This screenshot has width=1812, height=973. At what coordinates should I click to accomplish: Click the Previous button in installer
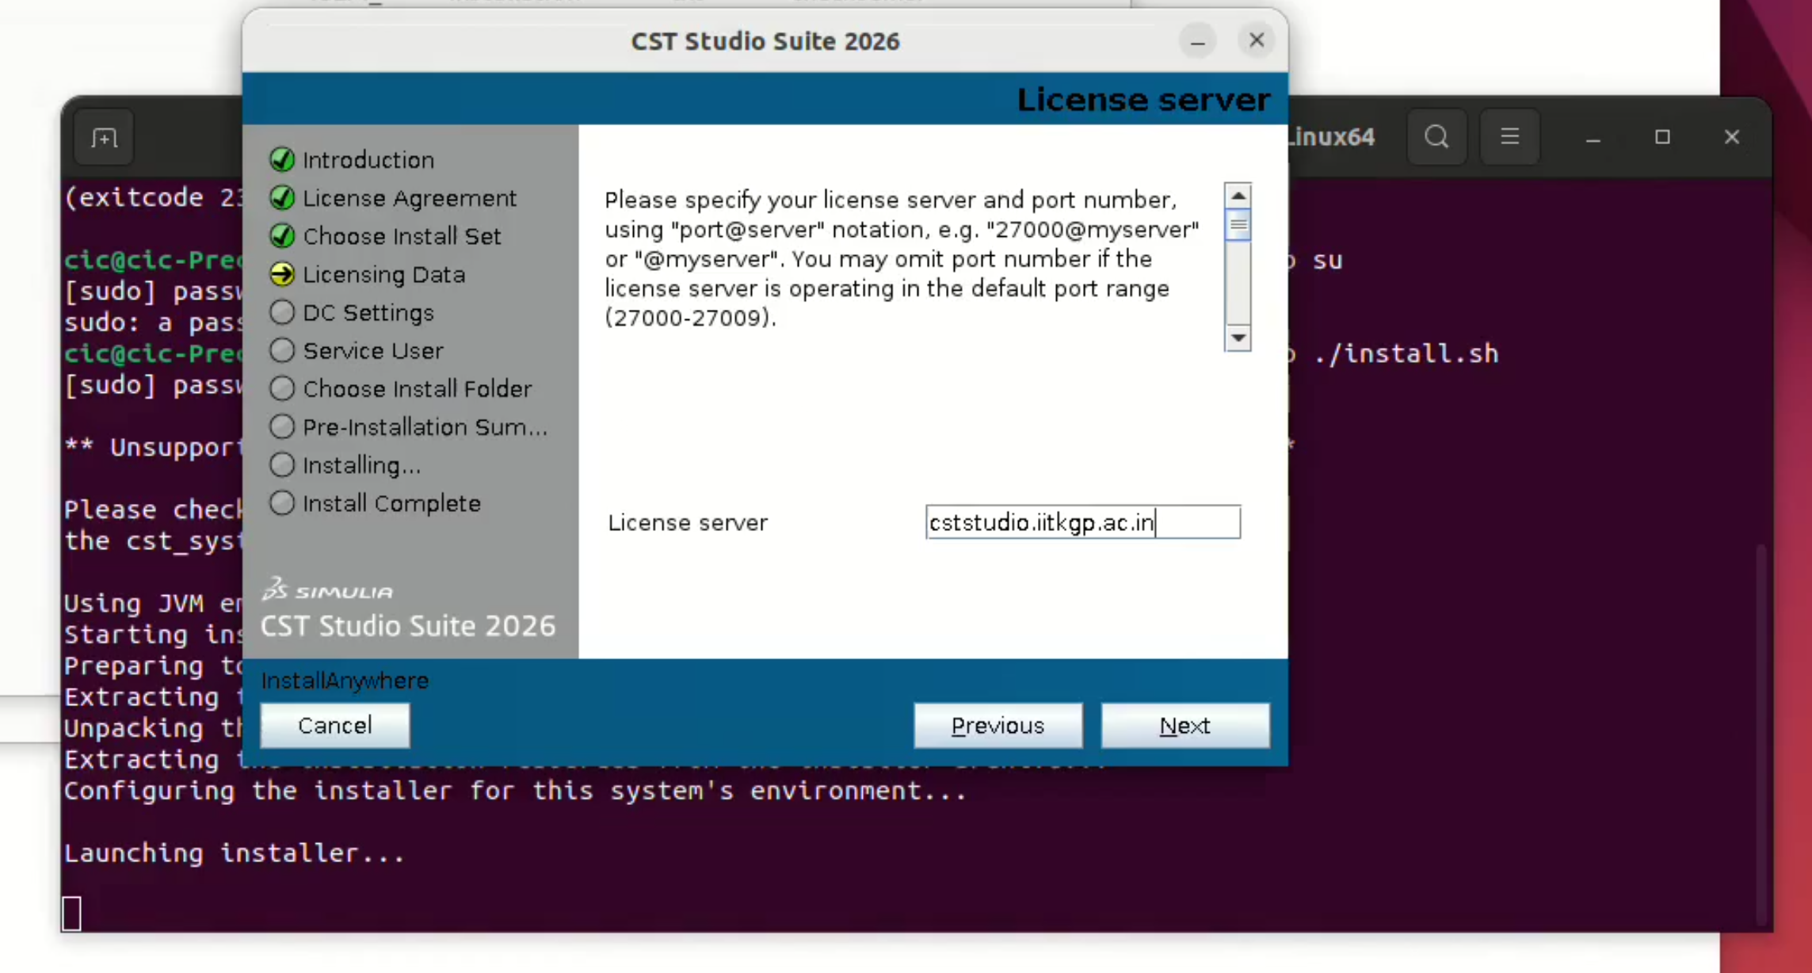click(x=998, y=725)
